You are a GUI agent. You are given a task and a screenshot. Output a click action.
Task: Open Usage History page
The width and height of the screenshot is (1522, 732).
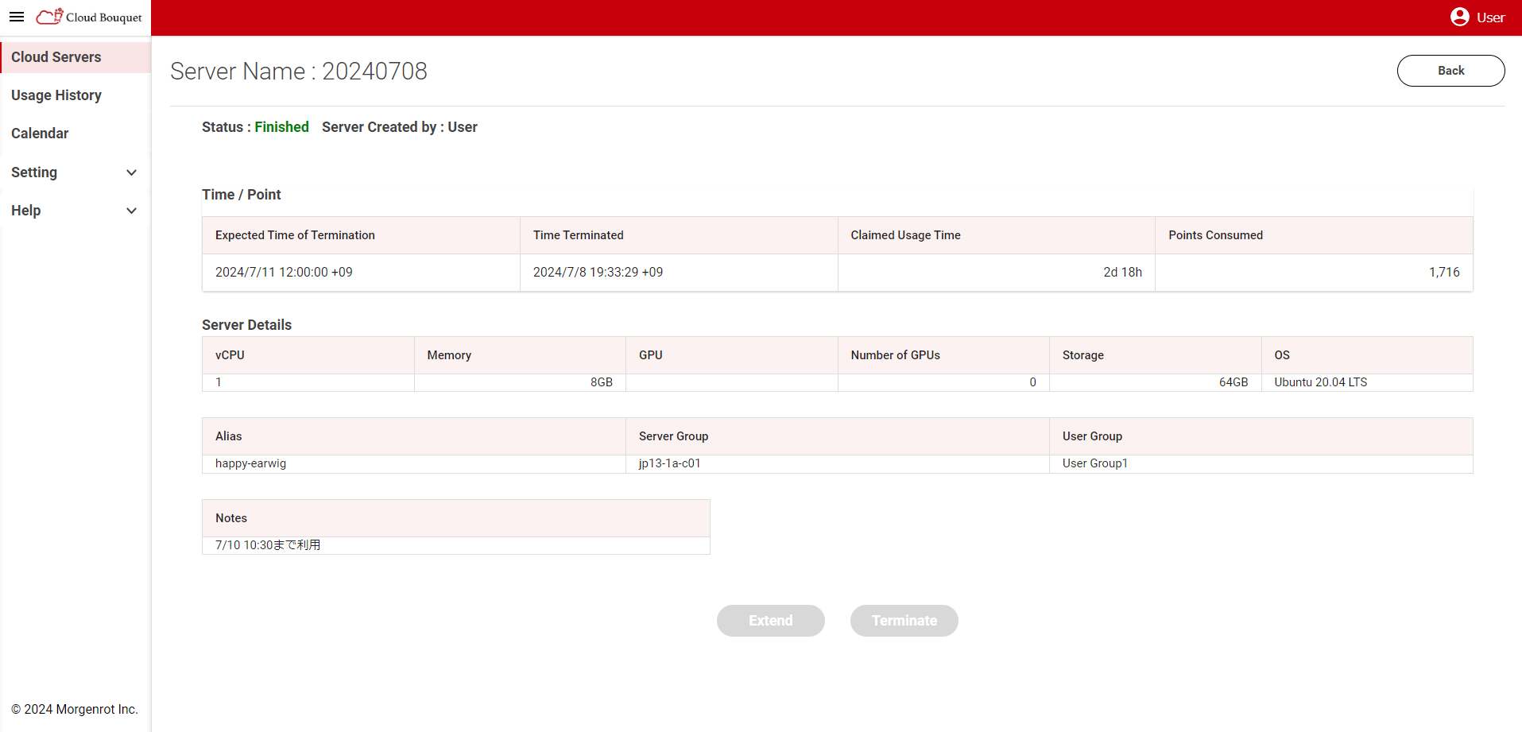[76, 95]
